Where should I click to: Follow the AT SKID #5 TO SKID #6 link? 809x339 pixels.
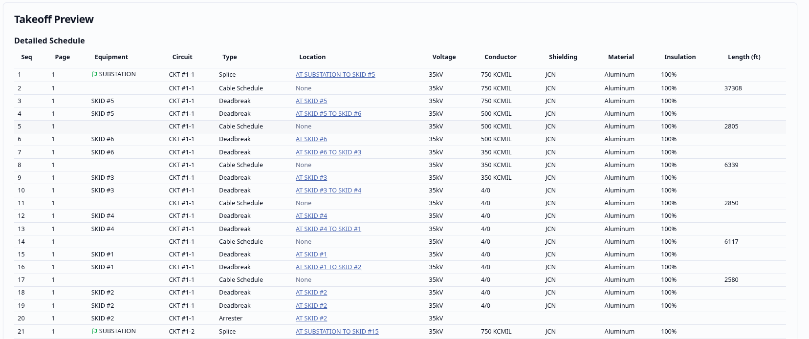[x=328, y=114]
